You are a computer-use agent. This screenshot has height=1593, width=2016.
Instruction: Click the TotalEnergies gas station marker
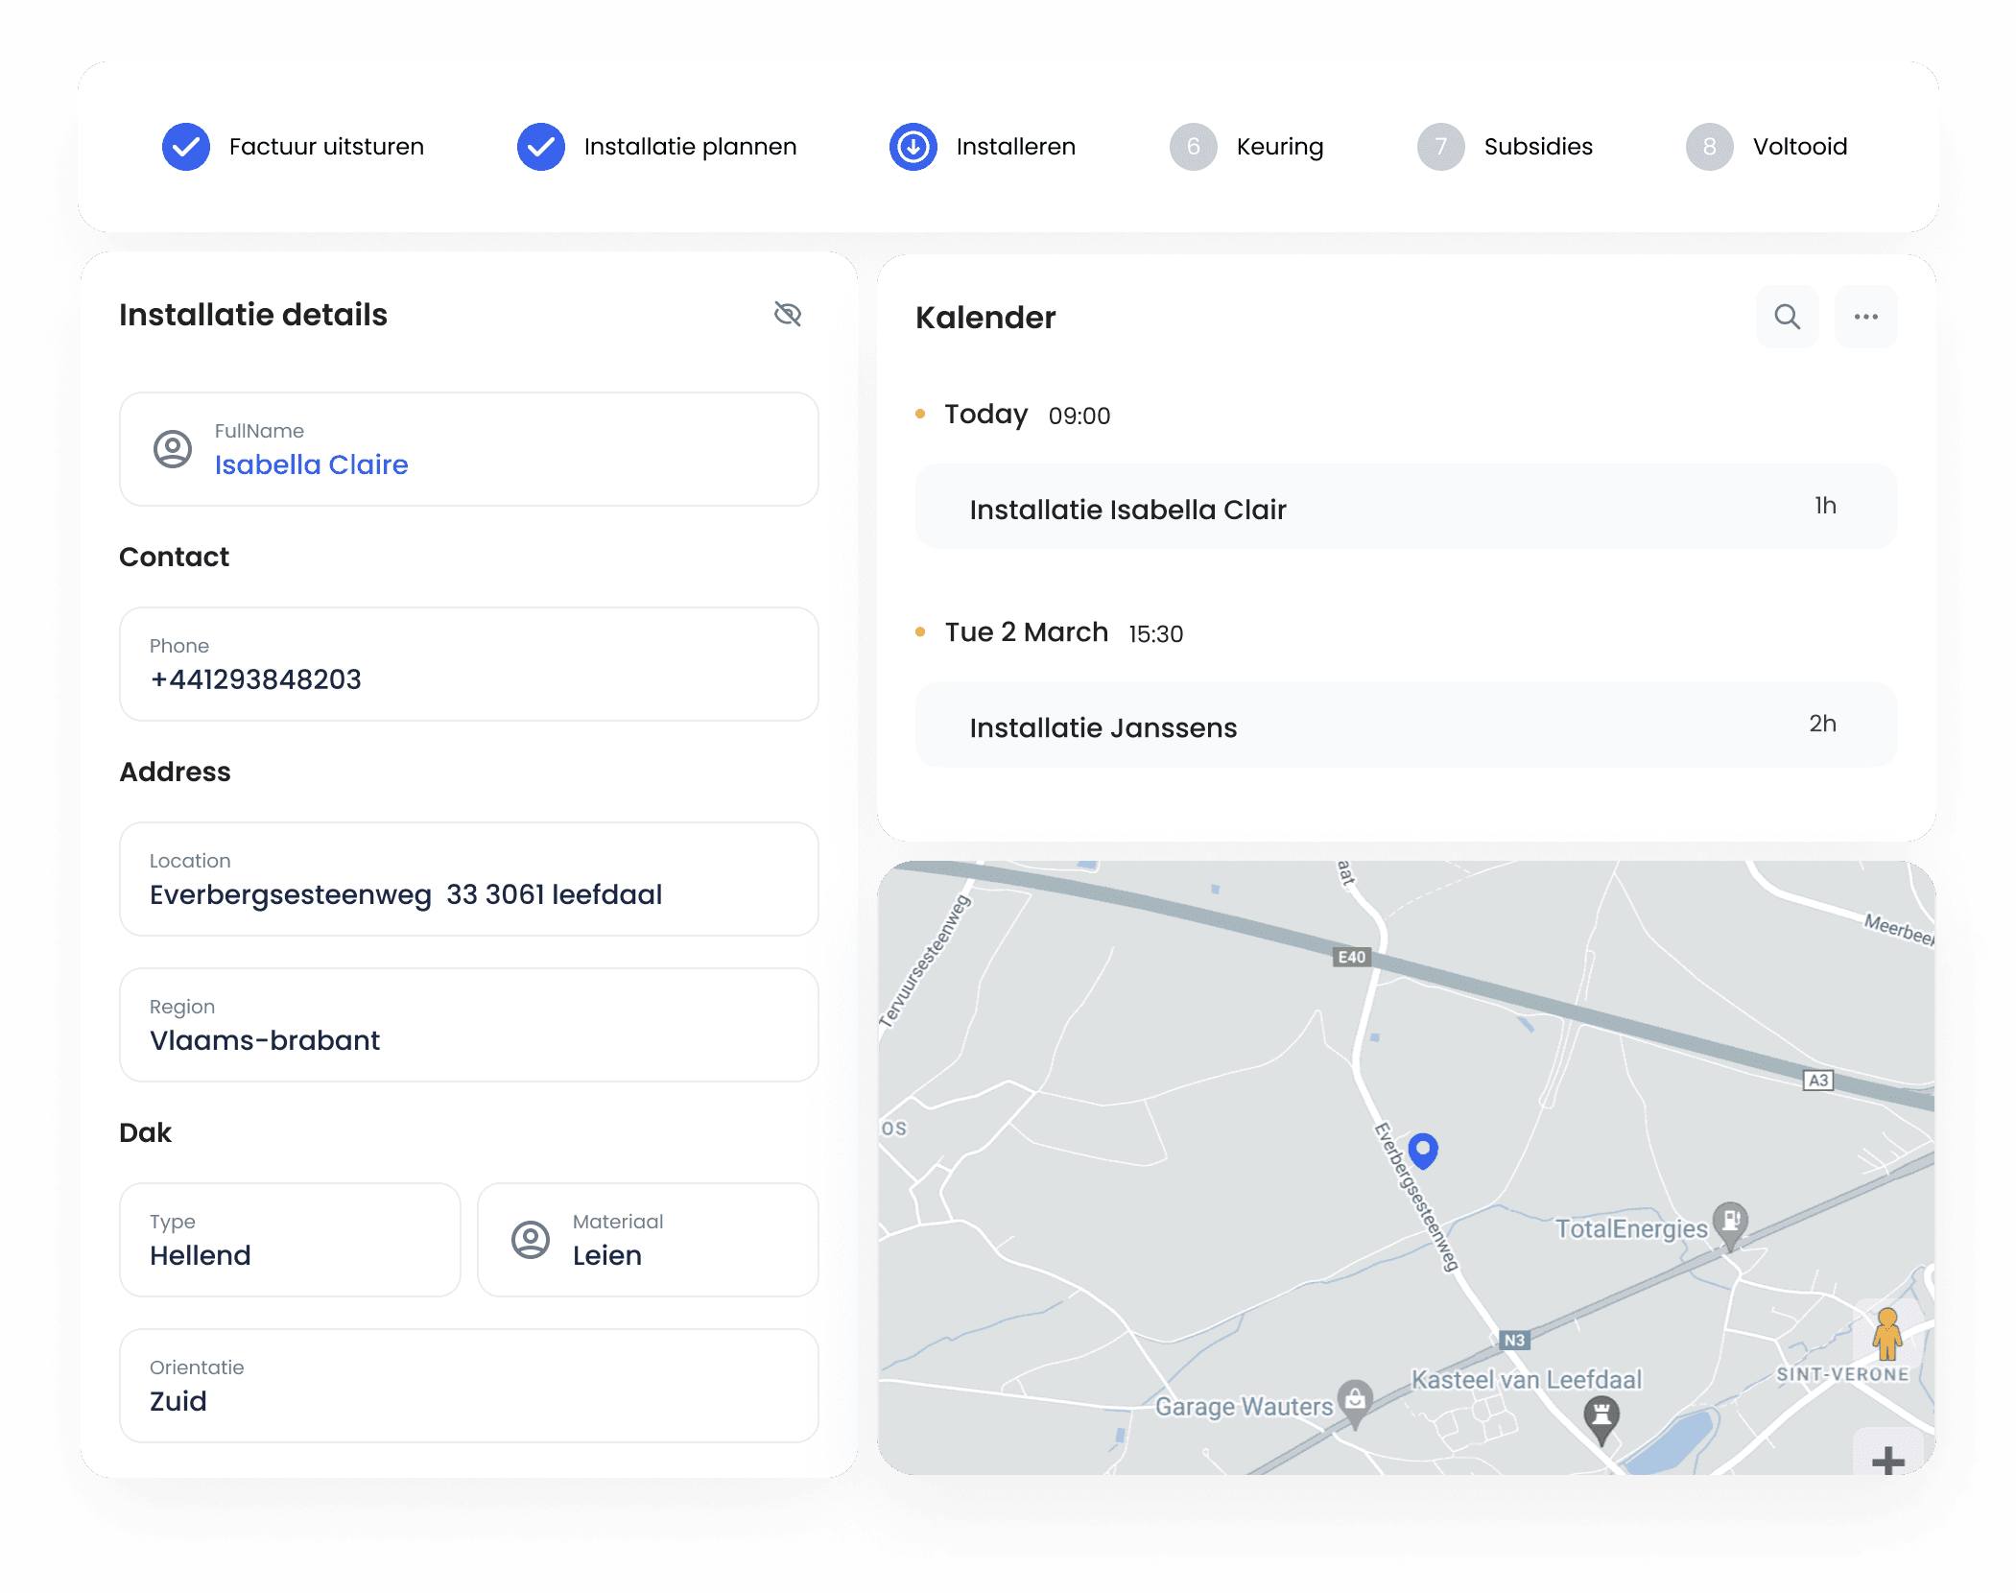click(1731, 1224)
